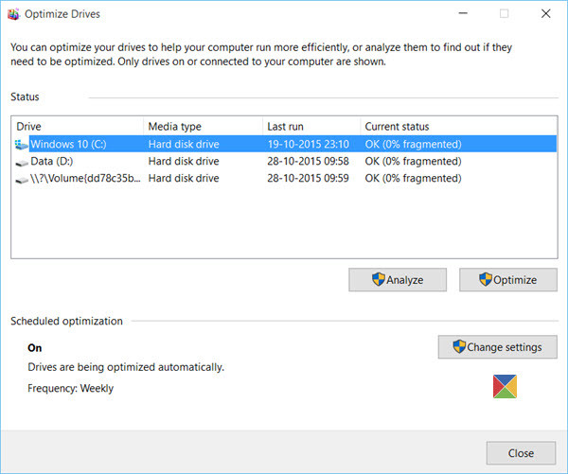Minimize the Optimize Drives window

(x=463, y=14)
